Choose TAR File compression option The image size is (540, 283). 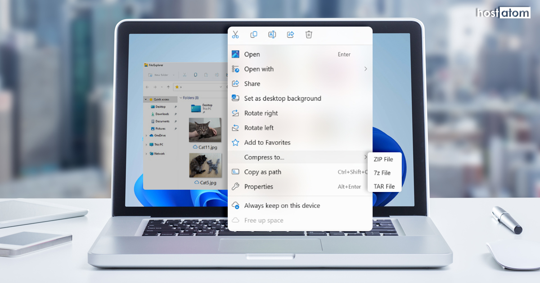click(x=383, y=186)
